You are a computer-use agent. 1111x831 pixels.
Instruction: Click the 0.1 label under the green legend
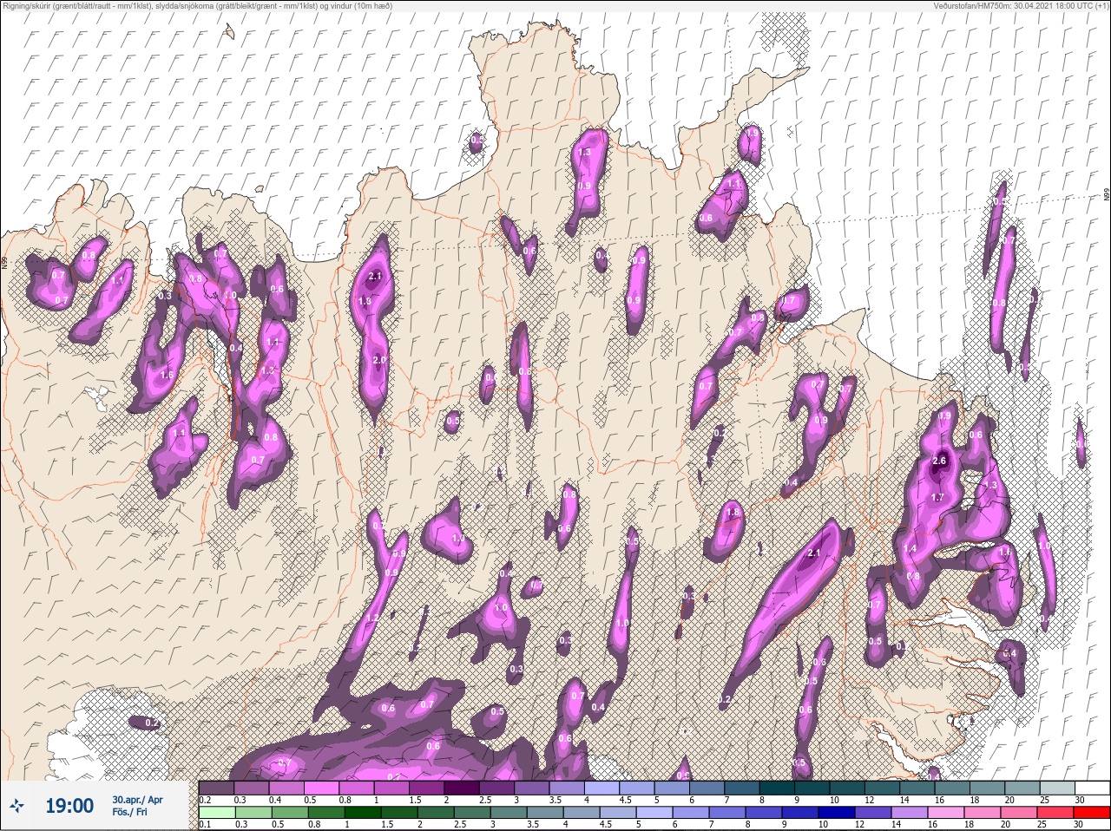coord(205,824)
